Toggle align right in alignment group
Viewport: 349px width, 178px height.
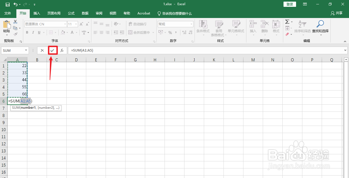(x=108, y=32)
